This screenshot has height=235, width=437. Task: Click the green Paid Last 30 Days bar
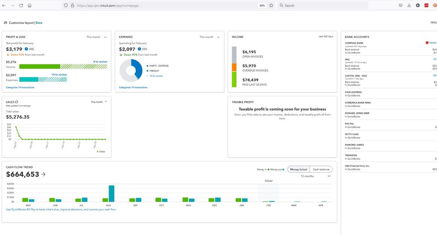tap(234, 79)
